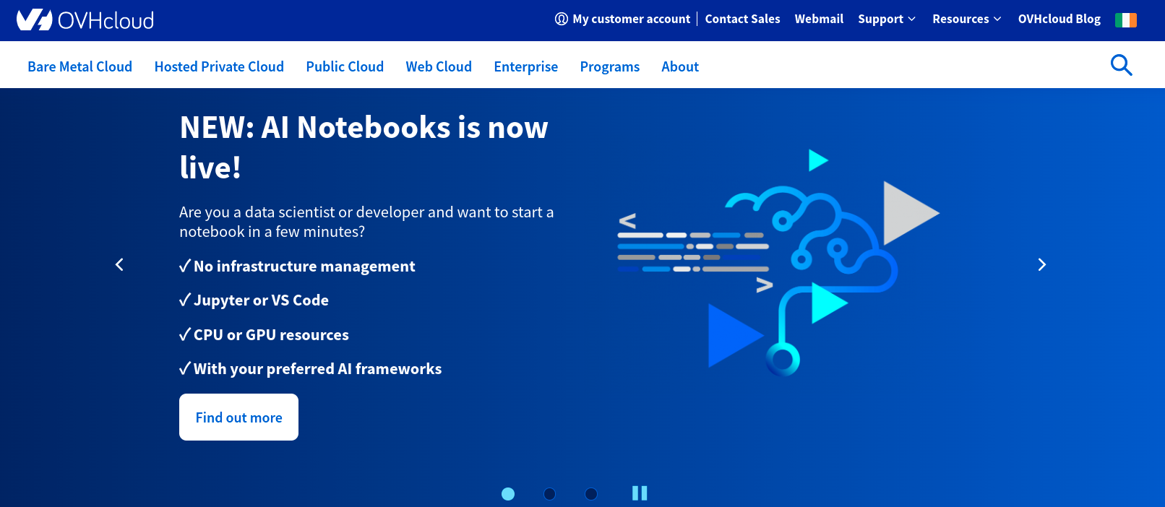Expand the Resources dropdown

[x=967, y=19]
